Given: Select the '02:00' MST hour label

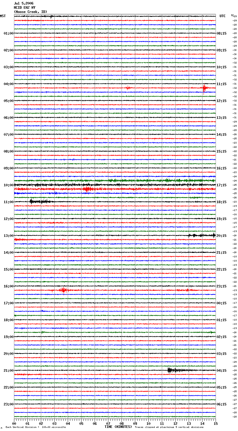Looking at the screenshot, I should click(9, 50).
